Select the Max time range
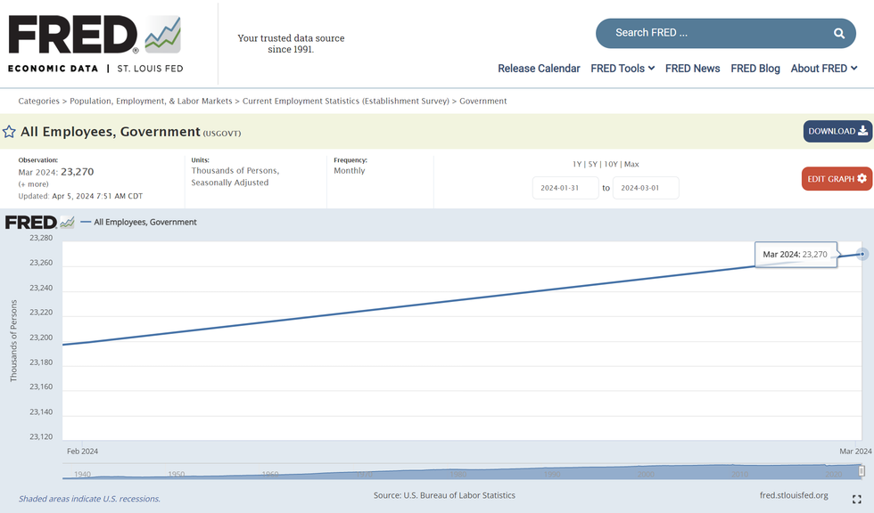 pyautogui.click(x=631, y=164)
